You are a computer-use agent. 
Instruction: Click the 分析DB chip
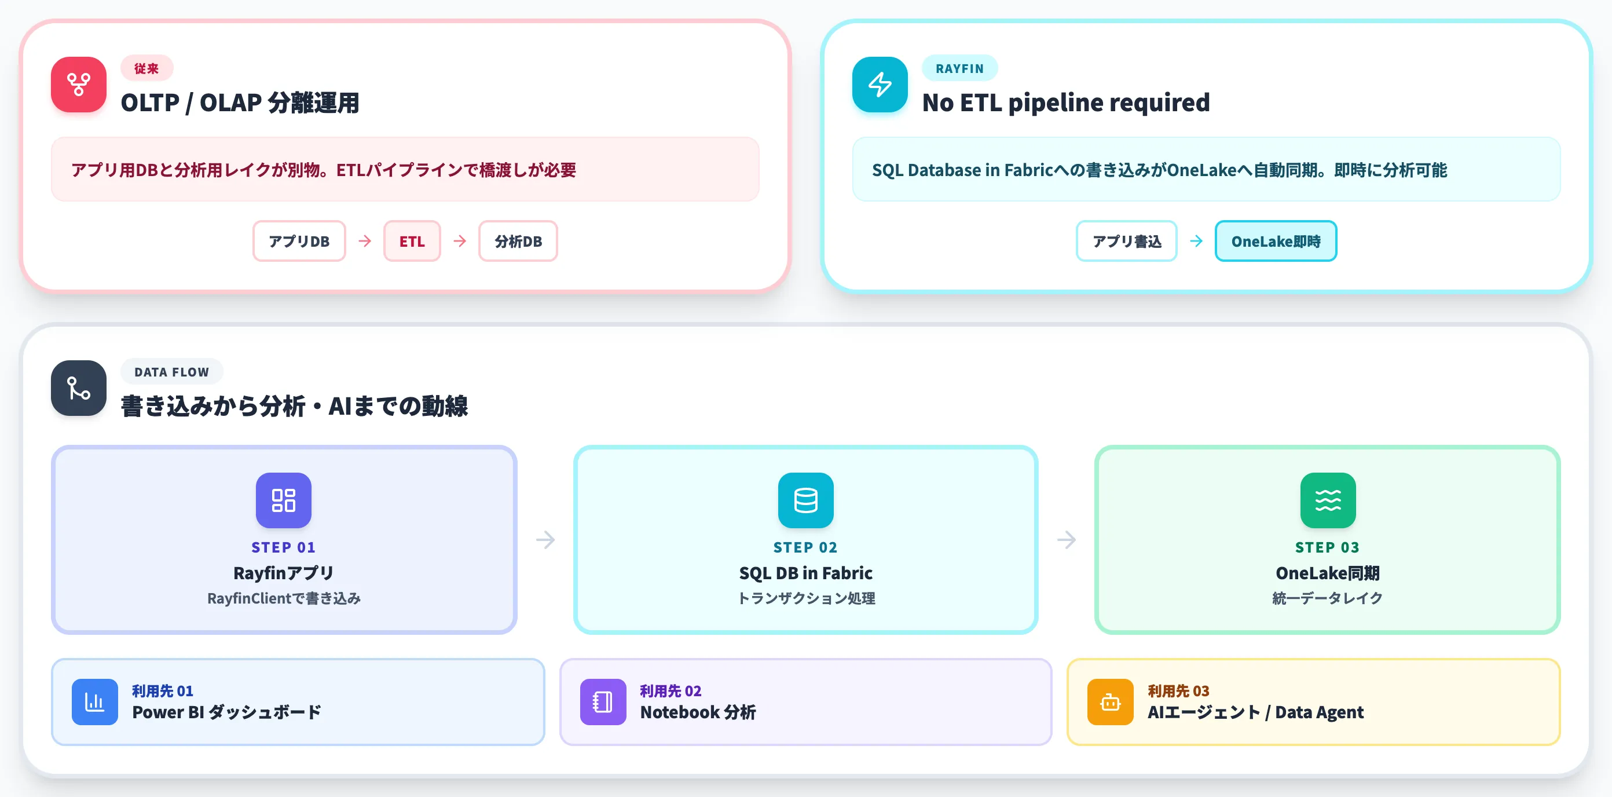tap(518, 241)
